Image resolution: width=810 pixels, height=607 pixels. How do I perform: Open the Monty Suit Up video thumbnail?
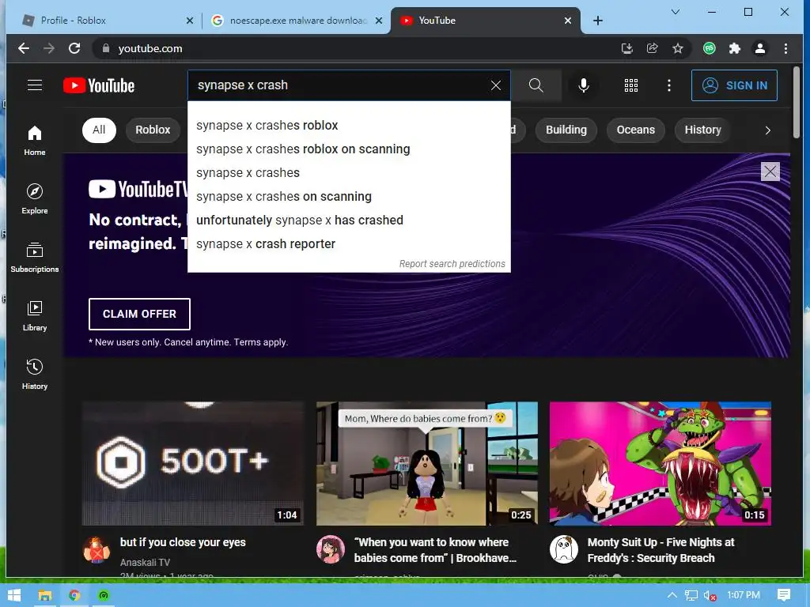pos(660,463)
